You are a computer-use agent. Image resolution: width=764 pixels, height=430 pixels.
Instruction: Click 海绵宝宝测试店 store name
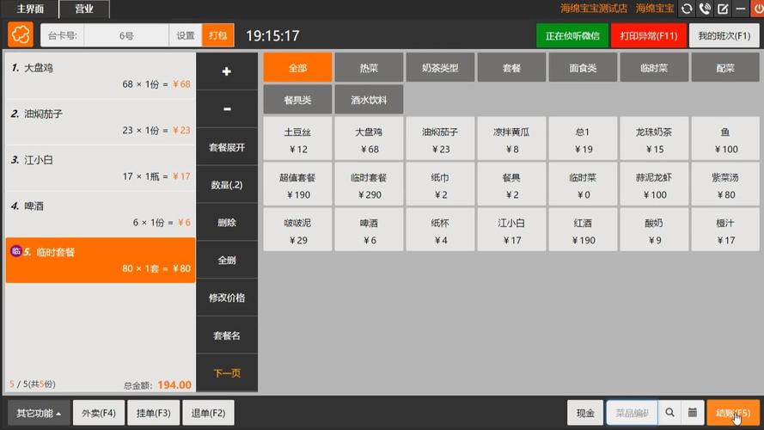tap(594, 9)
